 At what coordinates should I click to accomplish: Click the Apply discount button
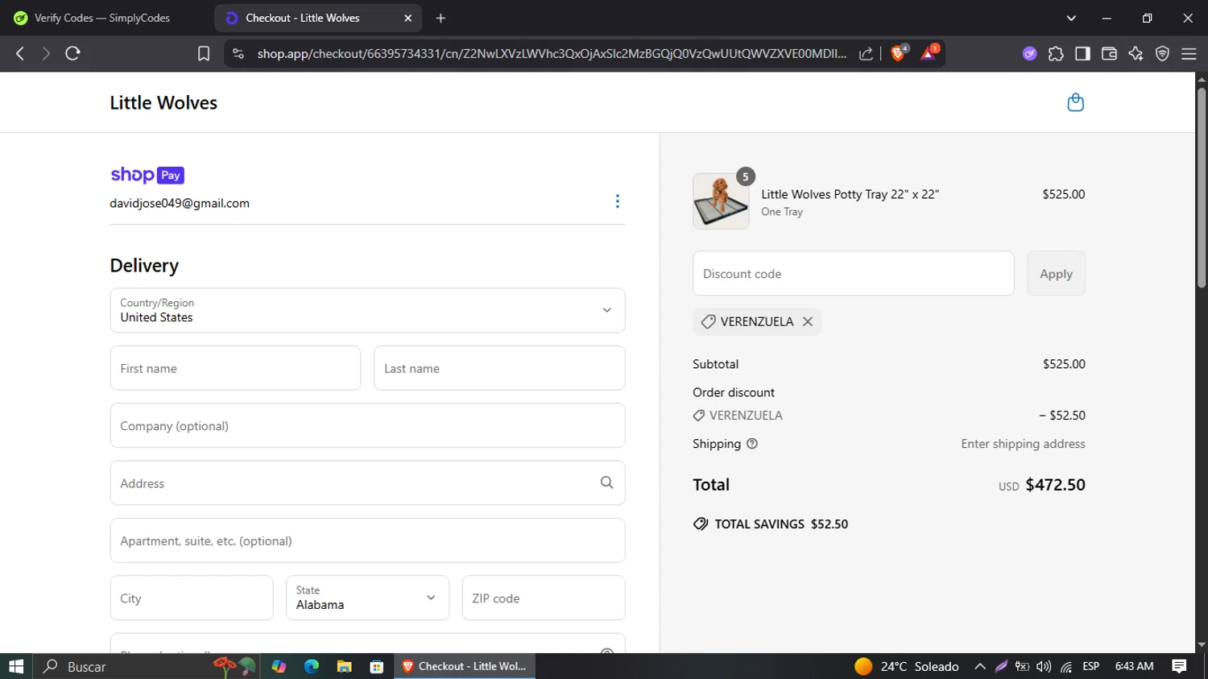[x=1056, y=273]
